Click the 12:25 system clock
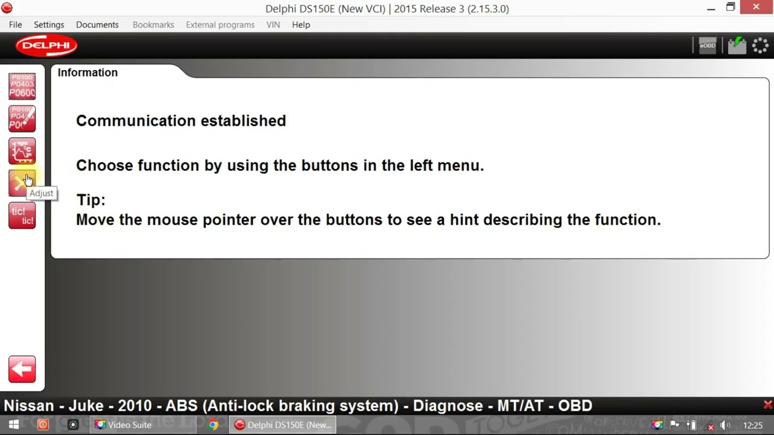 pyautogui.click(x=753, y=425)
